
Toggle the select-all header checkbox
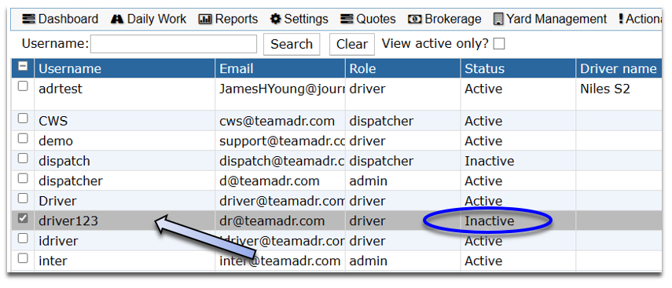23,67
